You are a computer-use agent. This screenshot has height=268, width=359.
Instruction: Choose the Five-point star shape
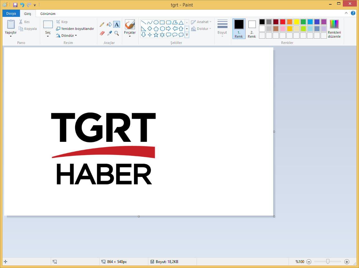(x=156, y=35)
